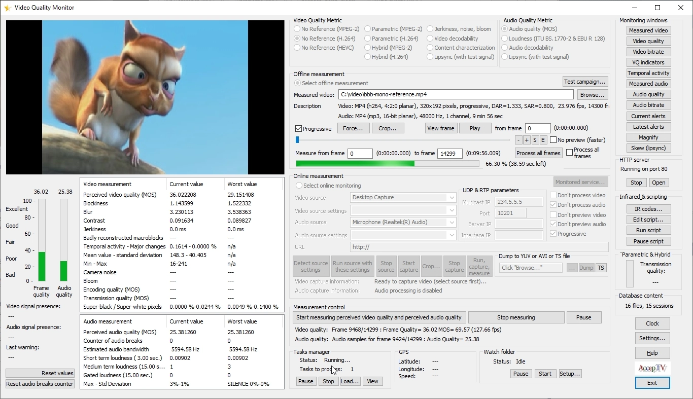Toggle Don't process audio checkbox
Screen dimensions: 693x399
pyautogui.click(x=553, y=205)
